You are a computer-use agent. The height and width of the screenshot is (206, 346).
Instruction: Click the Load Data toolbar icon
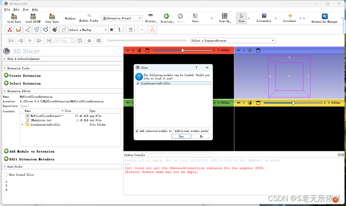coord(14,18)
